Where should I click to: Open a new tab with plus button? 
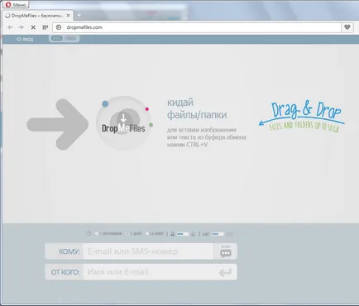tap(79, 16)
